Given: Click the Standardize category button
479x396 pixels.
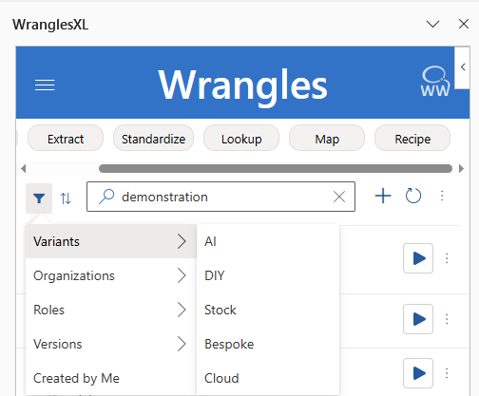Looking at the screenshot, I should [153, 139].
